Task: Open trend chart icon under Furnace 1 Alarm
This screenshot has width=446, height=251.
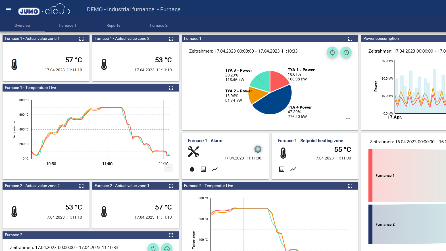Action: [x=215, y=169]
